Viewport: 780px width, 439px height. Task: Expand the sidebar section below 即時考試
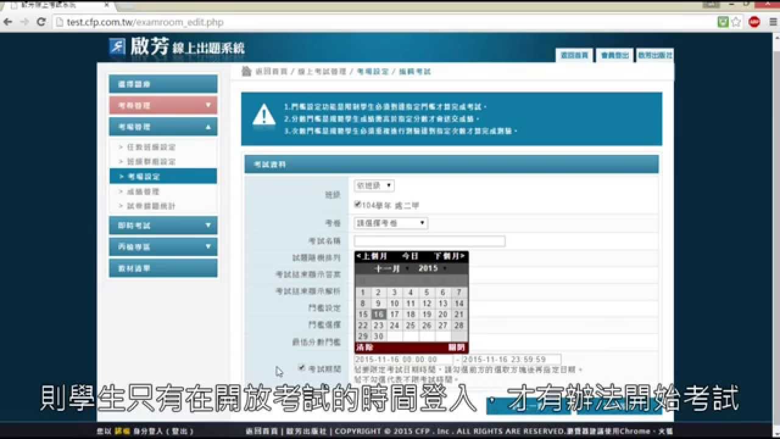coord(163,247)
